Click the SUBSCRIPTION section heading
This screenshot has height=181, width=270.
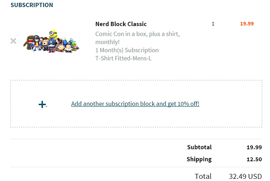[32, 5]
